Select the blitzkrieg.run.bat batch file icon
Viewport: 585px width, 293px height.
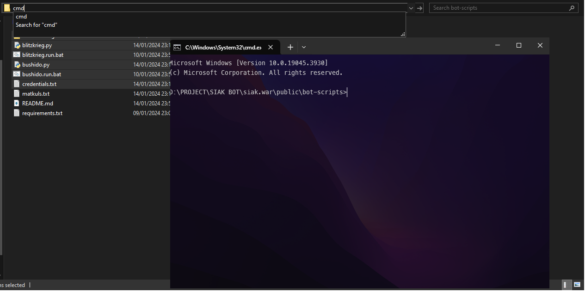click(17, 55)
